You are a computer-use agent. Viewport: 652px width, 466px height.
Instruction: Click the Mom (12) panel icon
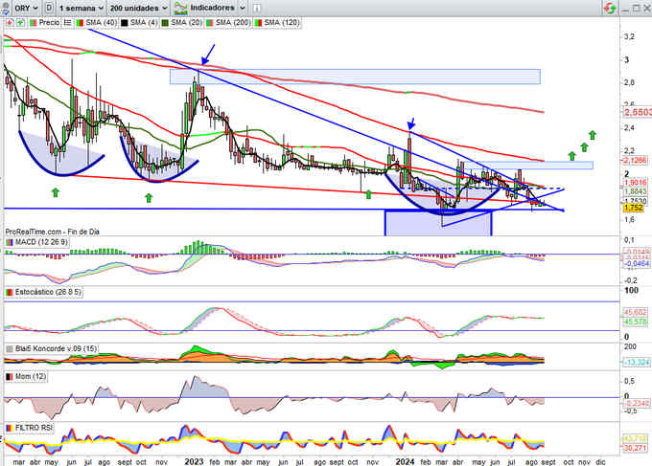10,376
